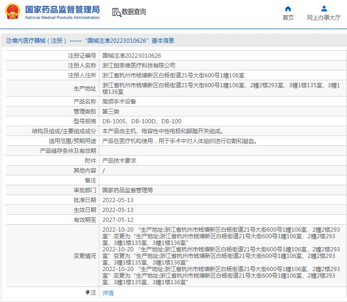
Task: Click the 生产地址 label
Action: pos(85,89)
